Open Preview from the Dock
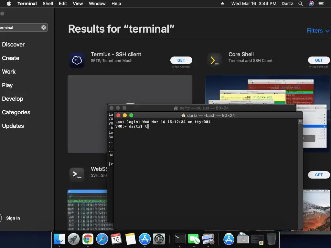This screenshot has height=248, width=331. (x=208, y=239)
